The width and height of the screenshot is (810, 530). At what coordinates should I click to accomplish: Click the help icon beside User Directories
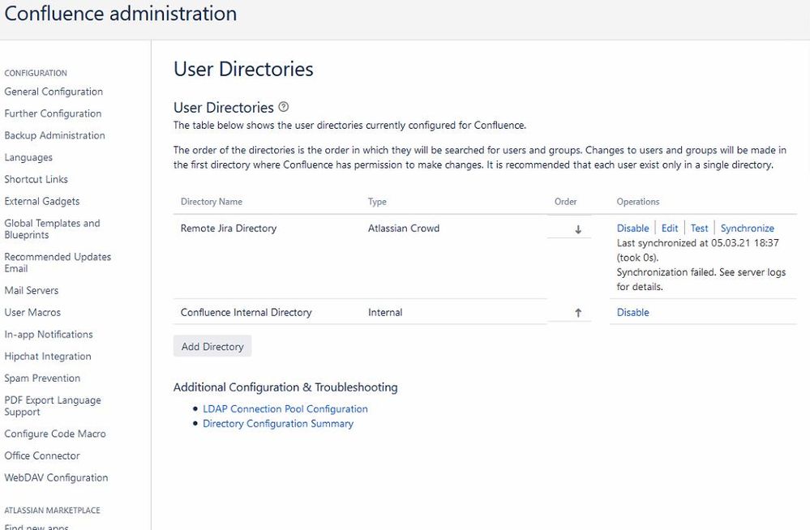point(284,107)
